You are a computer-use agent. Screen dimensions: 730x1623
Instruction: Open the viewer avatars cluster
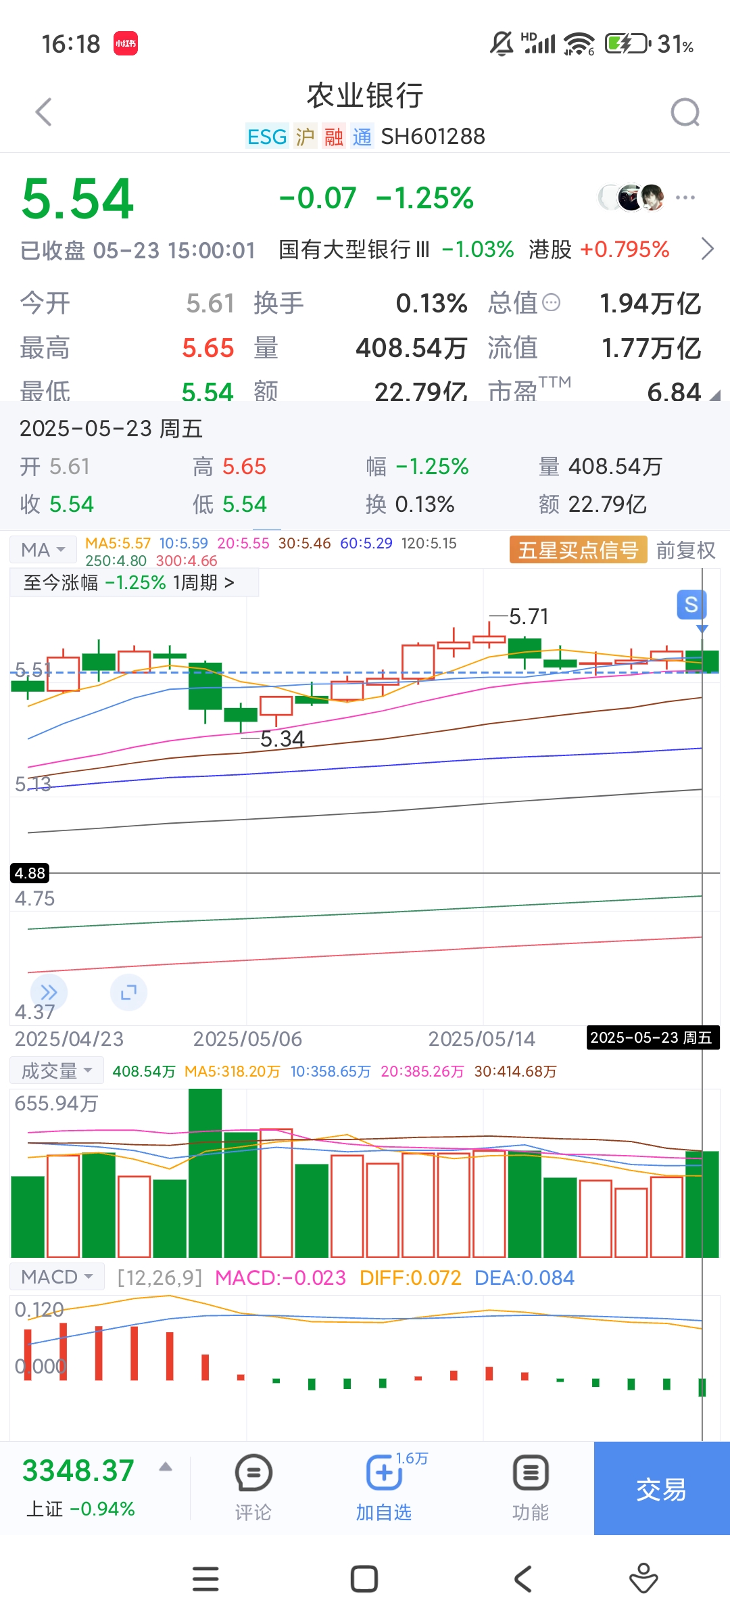coord(632,197)
